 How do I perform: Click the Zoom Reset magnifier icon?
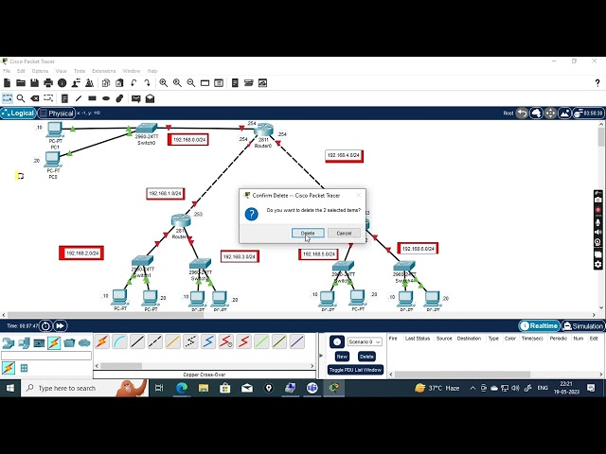pyautogui.click(x=177, y=83)
